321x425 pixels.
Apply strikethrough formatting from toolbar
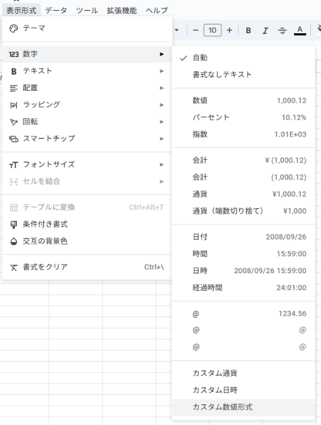pos(282,30)
